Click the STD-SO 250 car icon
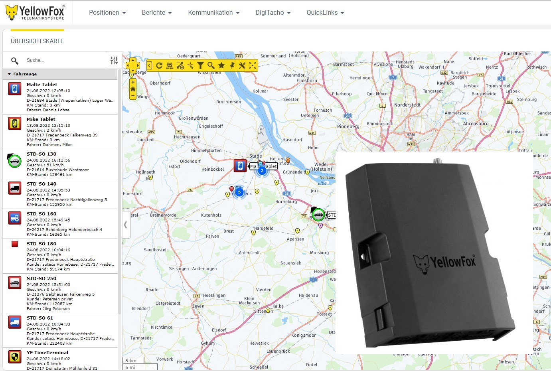The image size is (551, 371). pyautogui.click(x=15, y=282)
